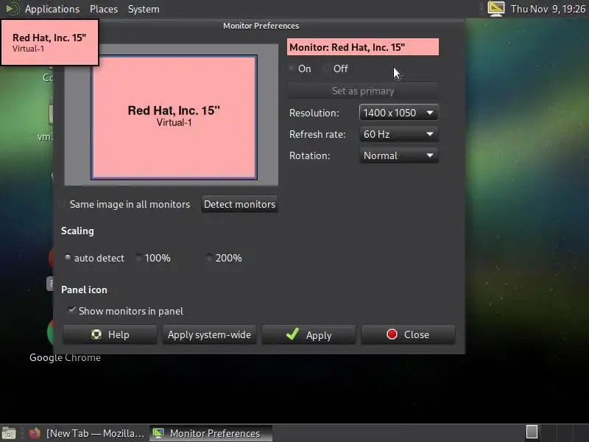Click the Resolution: label
Viewport: 589px width, 442px height.
tap(314, 113)
